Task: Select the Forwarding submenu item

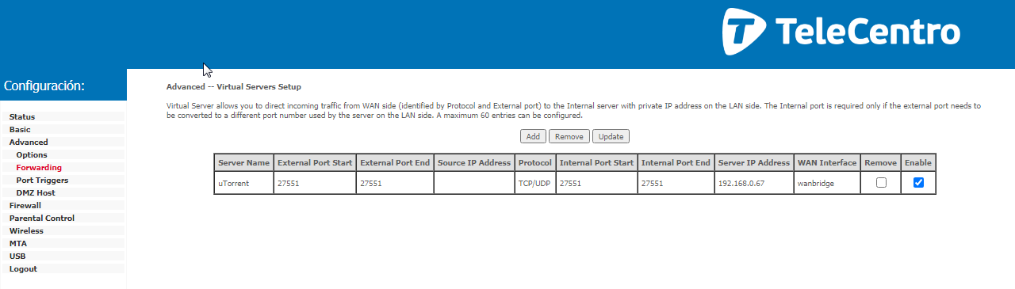Action: 39,168
